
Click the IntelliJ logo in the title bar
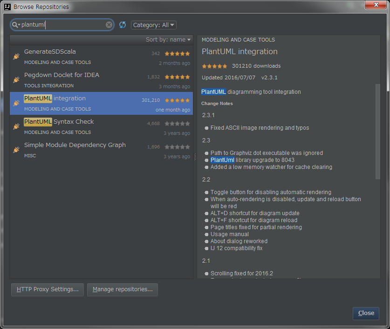pos(7,7)
